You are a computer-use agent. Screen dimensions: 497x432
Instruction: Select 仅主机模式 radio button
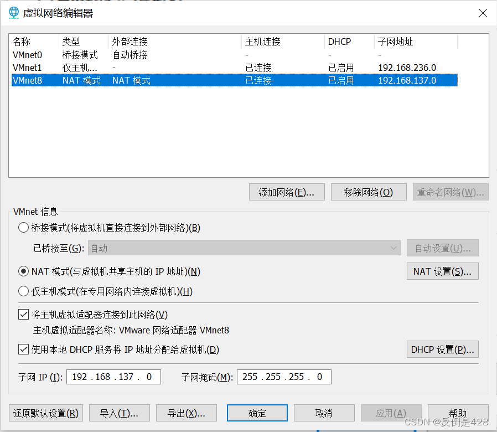click(x=23, y=291)
